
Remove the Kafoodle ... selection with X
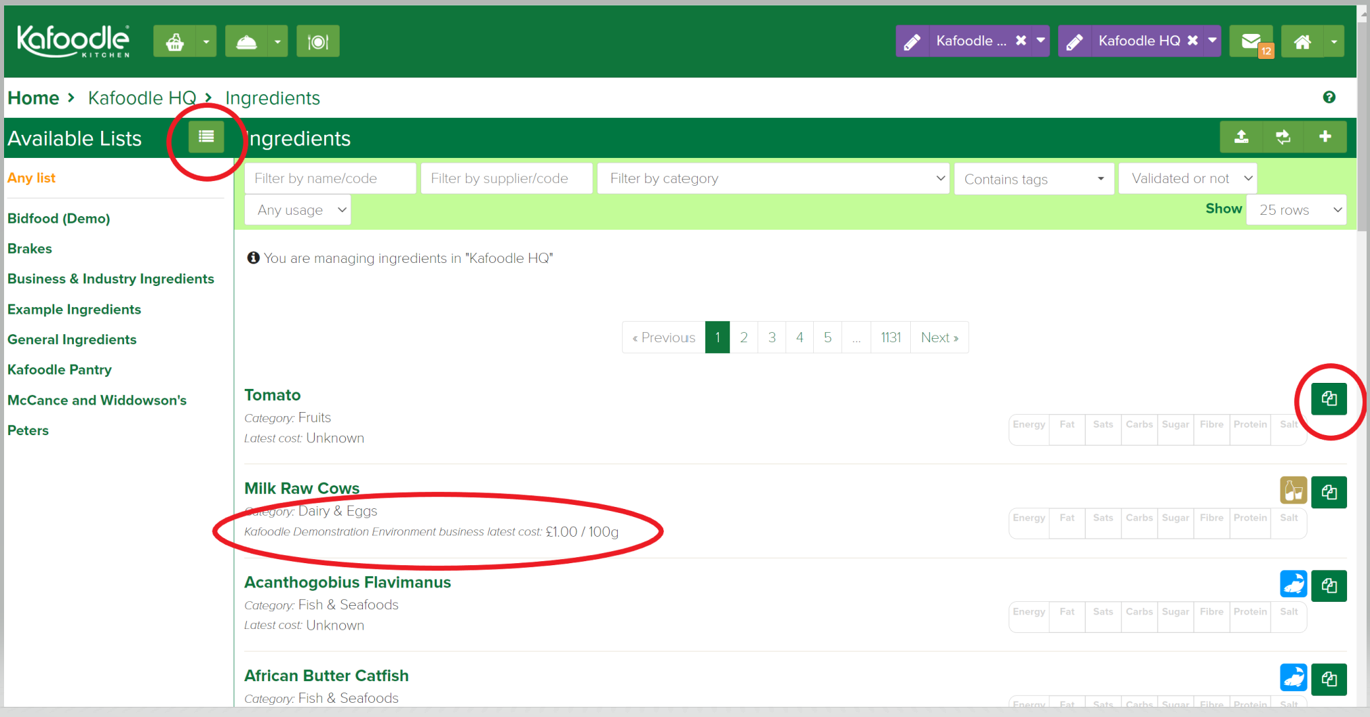pyautogui.click(x=1021, y=41)
